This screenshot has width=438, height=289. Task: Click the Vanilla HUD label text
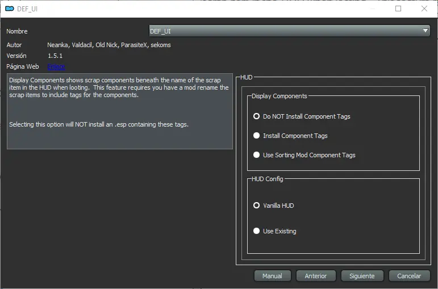pos(278,206)
